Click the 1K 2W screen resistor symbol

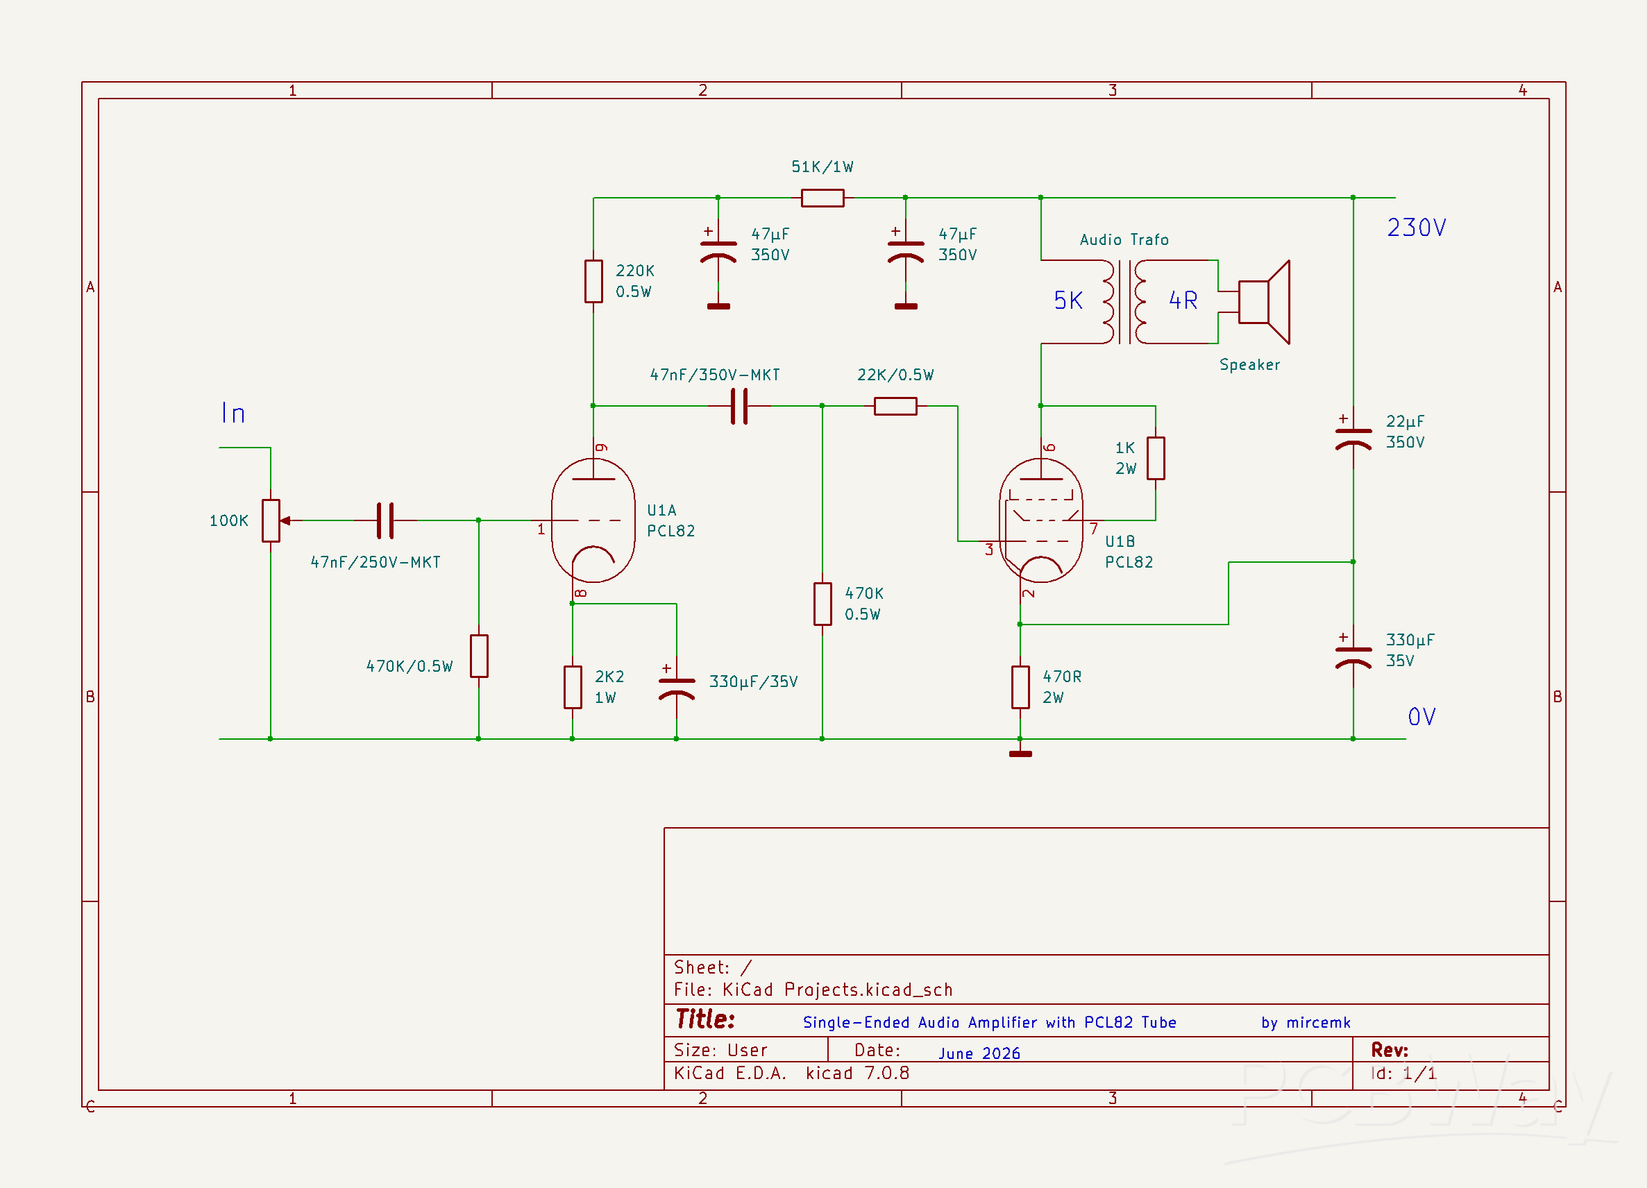tap(1156, 458)
